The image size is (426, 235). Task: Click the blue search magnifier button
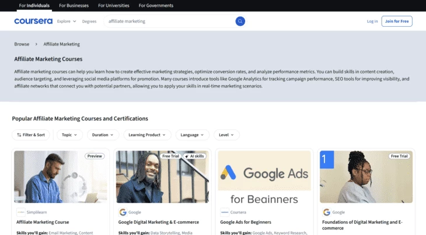(240, 21)
